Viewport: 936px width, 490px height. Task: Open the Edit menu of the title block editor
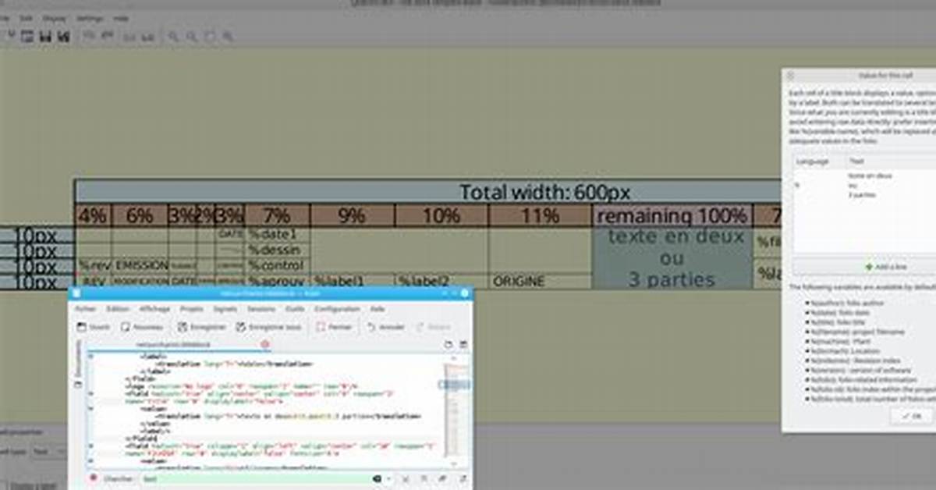tap(27, 18)
